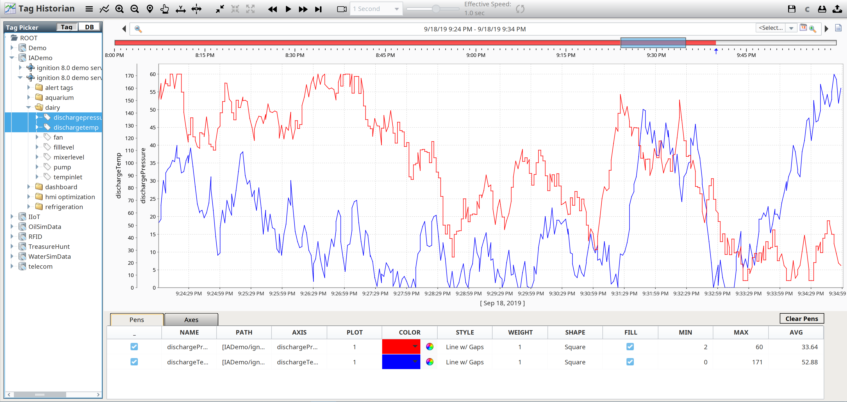The width and height of the screenshot is (847, 402).
Task: Collapse the dairy folder
Action: coord(29,107)
